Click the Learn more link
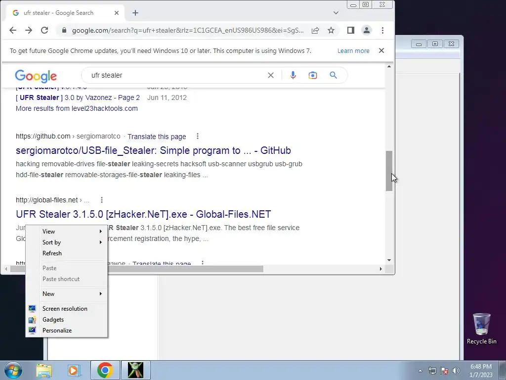 point(353,51)
